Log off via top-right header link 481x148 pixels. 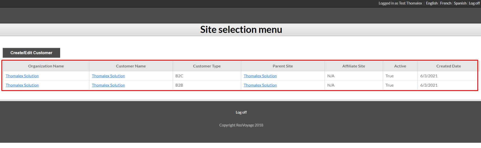[474, 3]
